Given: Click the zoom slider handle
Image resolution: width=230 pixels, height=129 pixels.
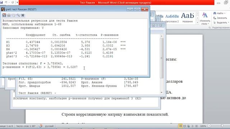Looking at the screenshot, I should coord(222,126).
